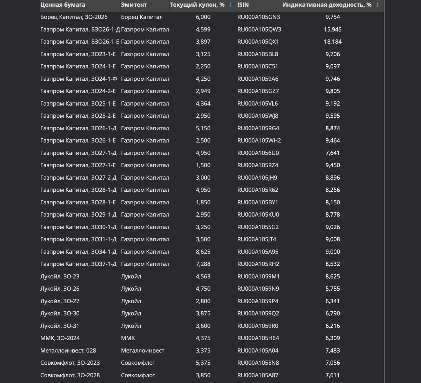Image resolution: width=421 pixels, height=383 pixels.
Task: Open Газпром Капитал, ЗО27-1-Д bond
Action: pyautogui.click(x=79, y=153)
